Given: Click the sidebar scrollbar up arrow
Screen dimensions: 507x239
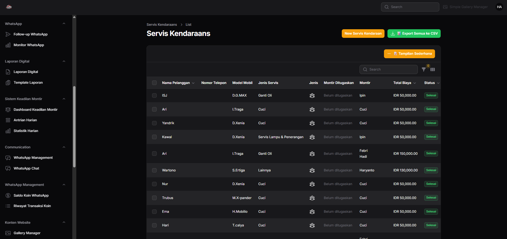Looking at the screenshot, I should coord(74,17).
